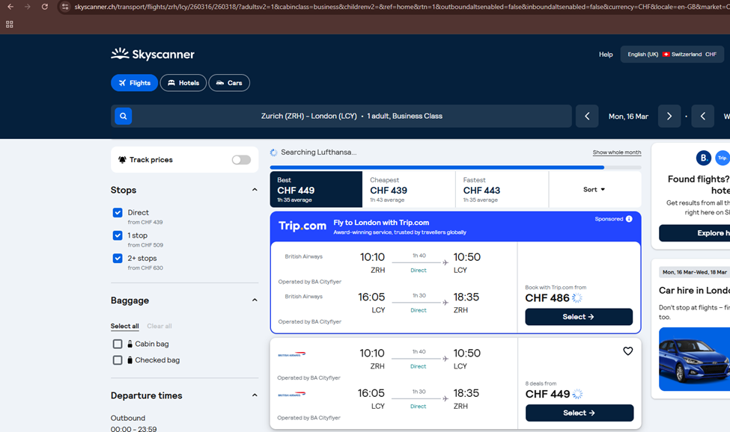Image resolution: width=730 pixels, height=432 pixels.
Task: Click British Airways logo on 16:05 flight in CHF 449 card
Action: (x=292, y=395)
